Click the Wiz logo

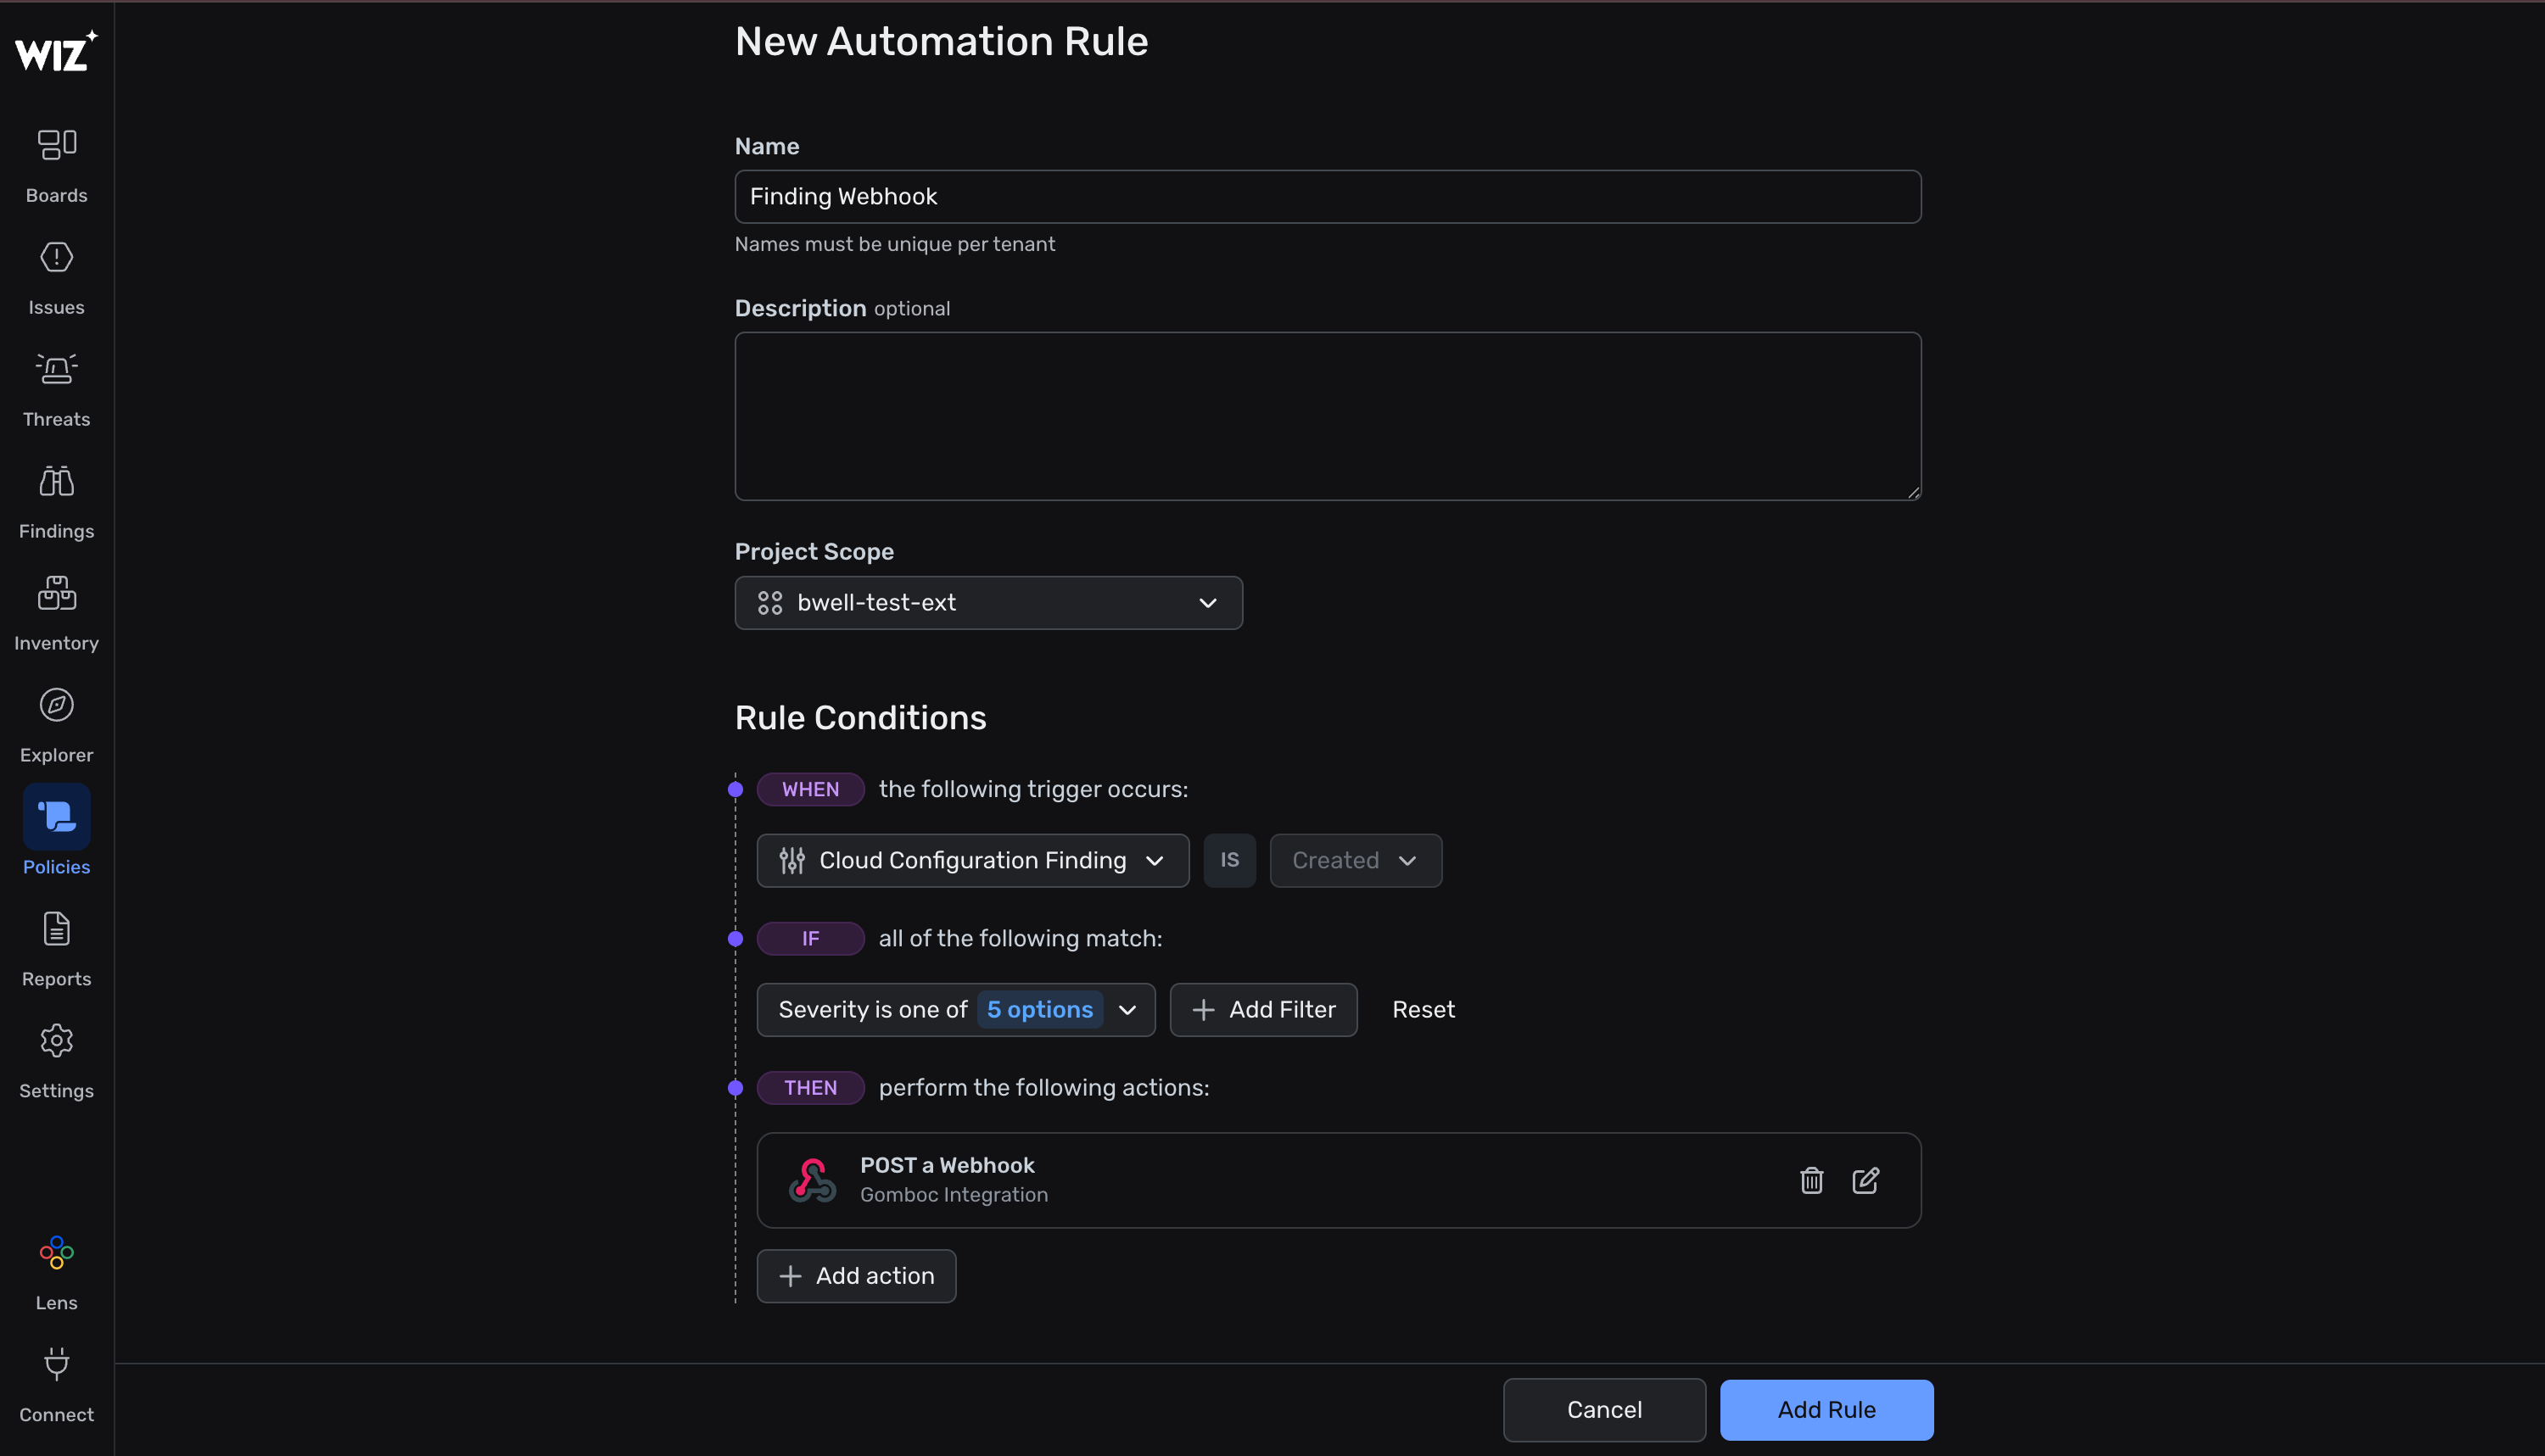[x=56, y=51]
